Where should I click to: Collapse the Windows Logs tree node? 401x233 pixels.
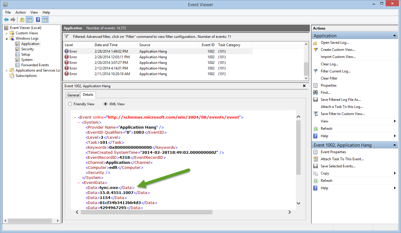tap(7, 38)
